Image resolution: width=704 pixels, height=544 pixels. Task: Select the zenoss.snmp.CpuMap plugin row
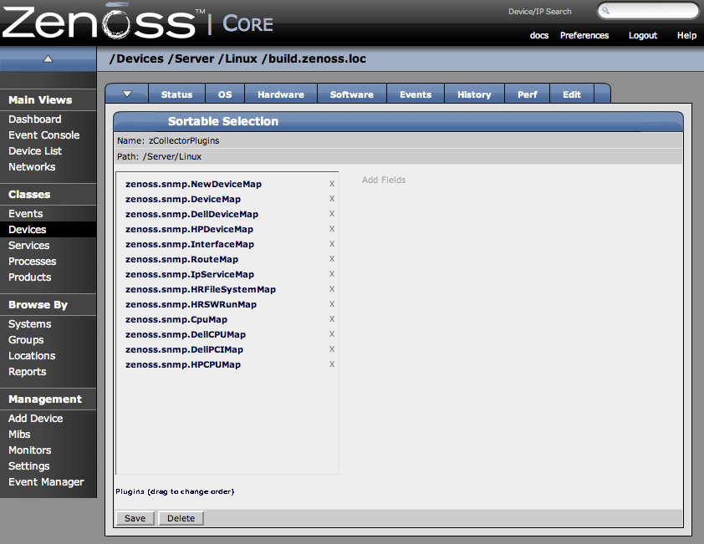tap(176, 319)
